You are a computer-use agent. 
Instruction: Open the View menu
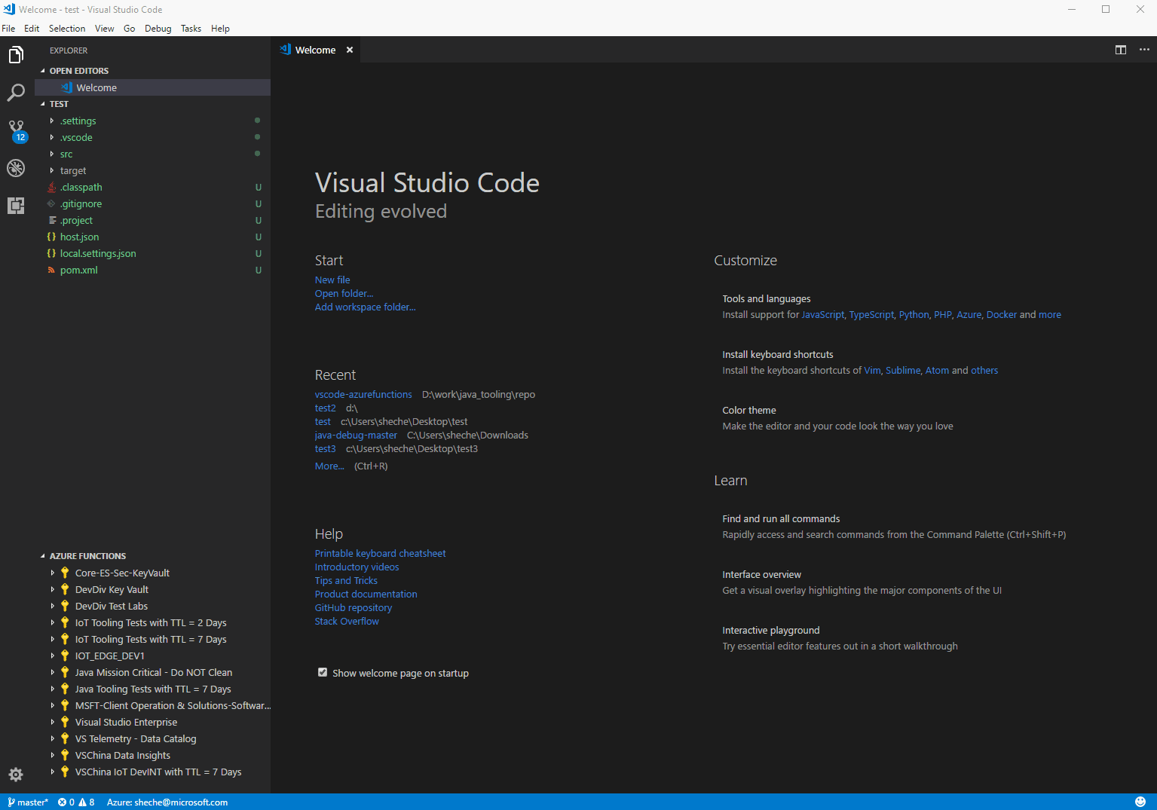point(105,29)
